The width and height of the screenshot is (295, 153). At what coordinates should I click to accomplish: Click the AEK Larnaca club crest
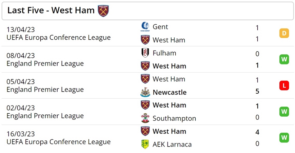click(145, 144)
